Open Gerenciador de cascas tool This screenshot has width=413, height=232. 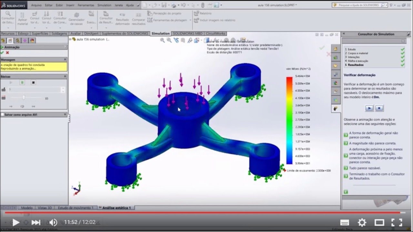point(76,18)
